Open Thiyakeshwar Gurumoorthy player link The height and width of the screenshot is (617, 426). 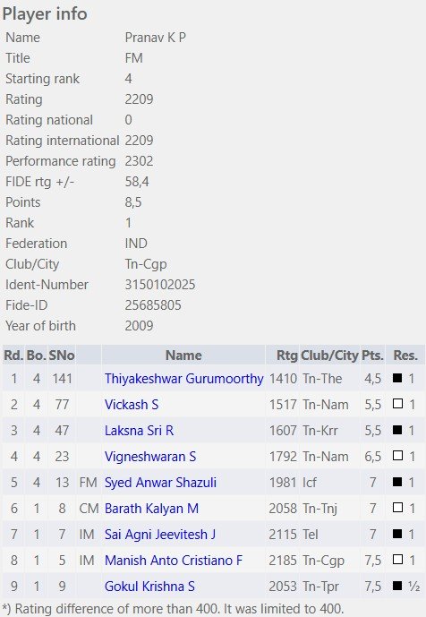click(183, 379)
